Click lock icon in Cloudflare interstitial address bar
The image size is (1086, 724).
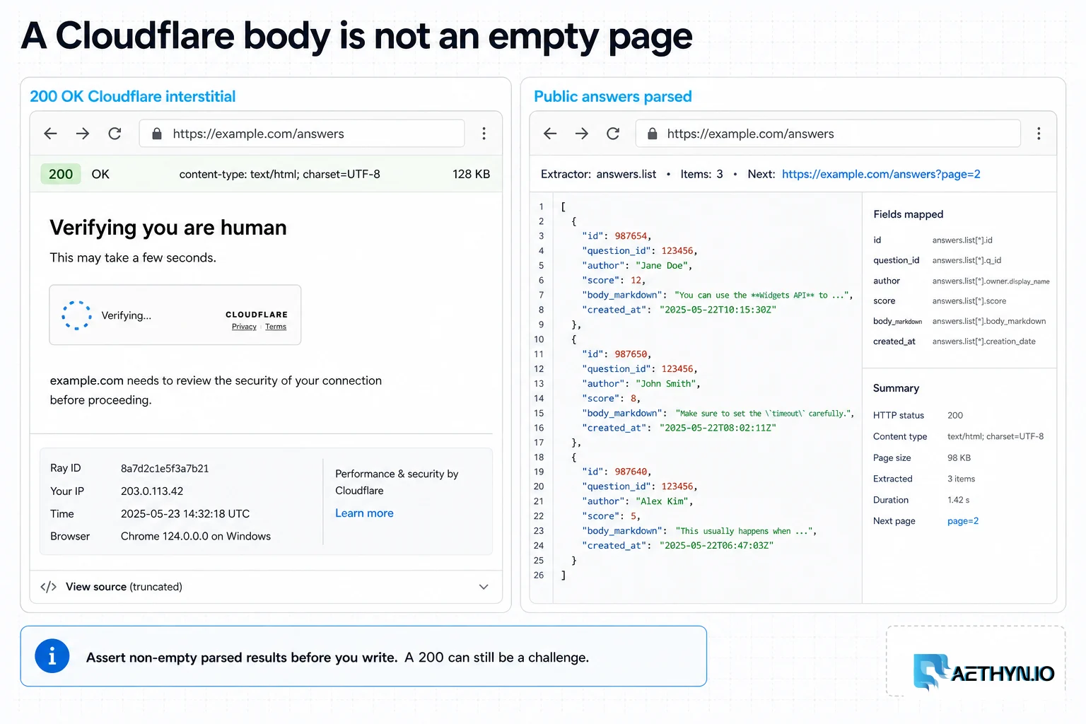157,134
